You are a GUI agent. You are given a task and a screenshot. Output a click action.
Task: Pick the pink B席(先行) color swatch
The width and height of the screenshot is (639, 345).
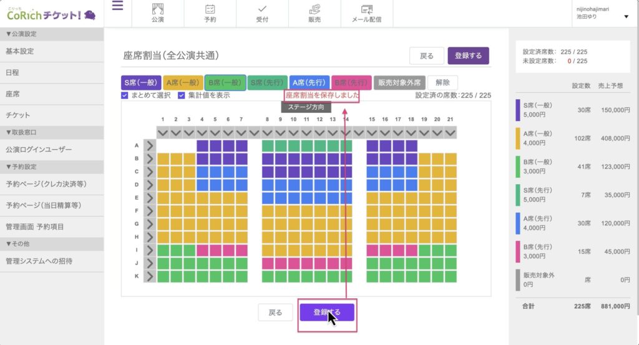click(351, 82)
